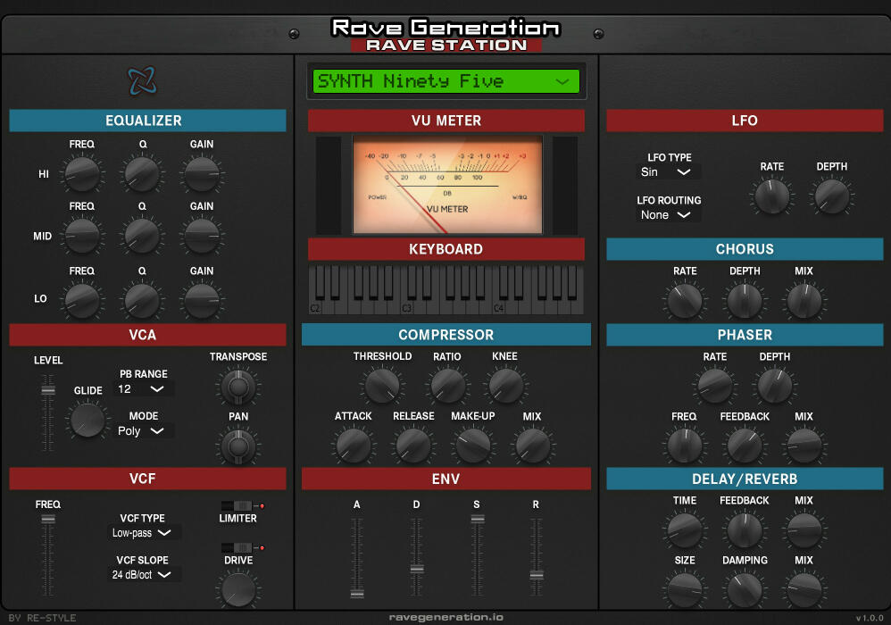The height and width of the screenshot is (625, 891).
Task: Change LFO Type from Sin
Action: click(667, 171)
